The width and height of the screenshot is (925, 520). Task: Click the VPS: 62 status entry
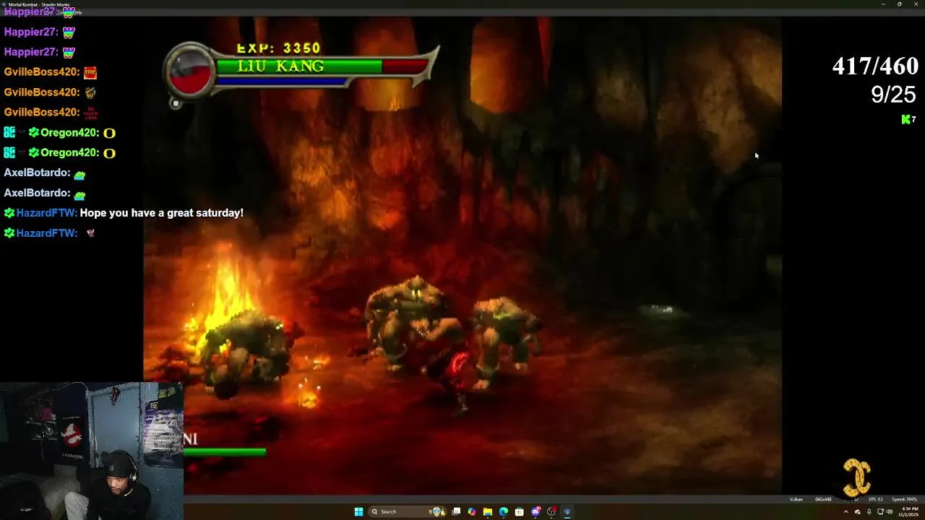876,499
